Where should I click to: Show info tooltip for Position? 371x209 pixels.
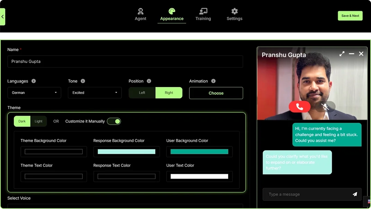point(149,81)
